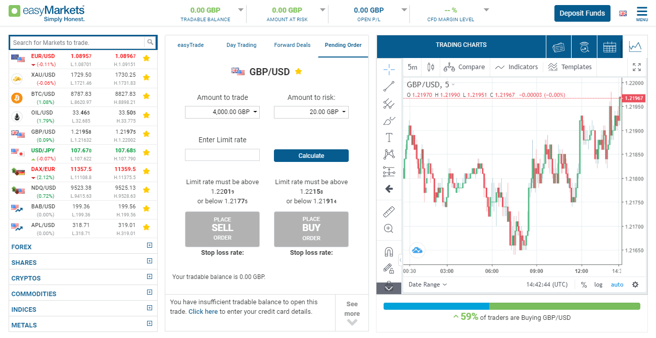Select the zoom-in magnifier tool
This screenshot has height=338, width=656.
coord(389,228)
